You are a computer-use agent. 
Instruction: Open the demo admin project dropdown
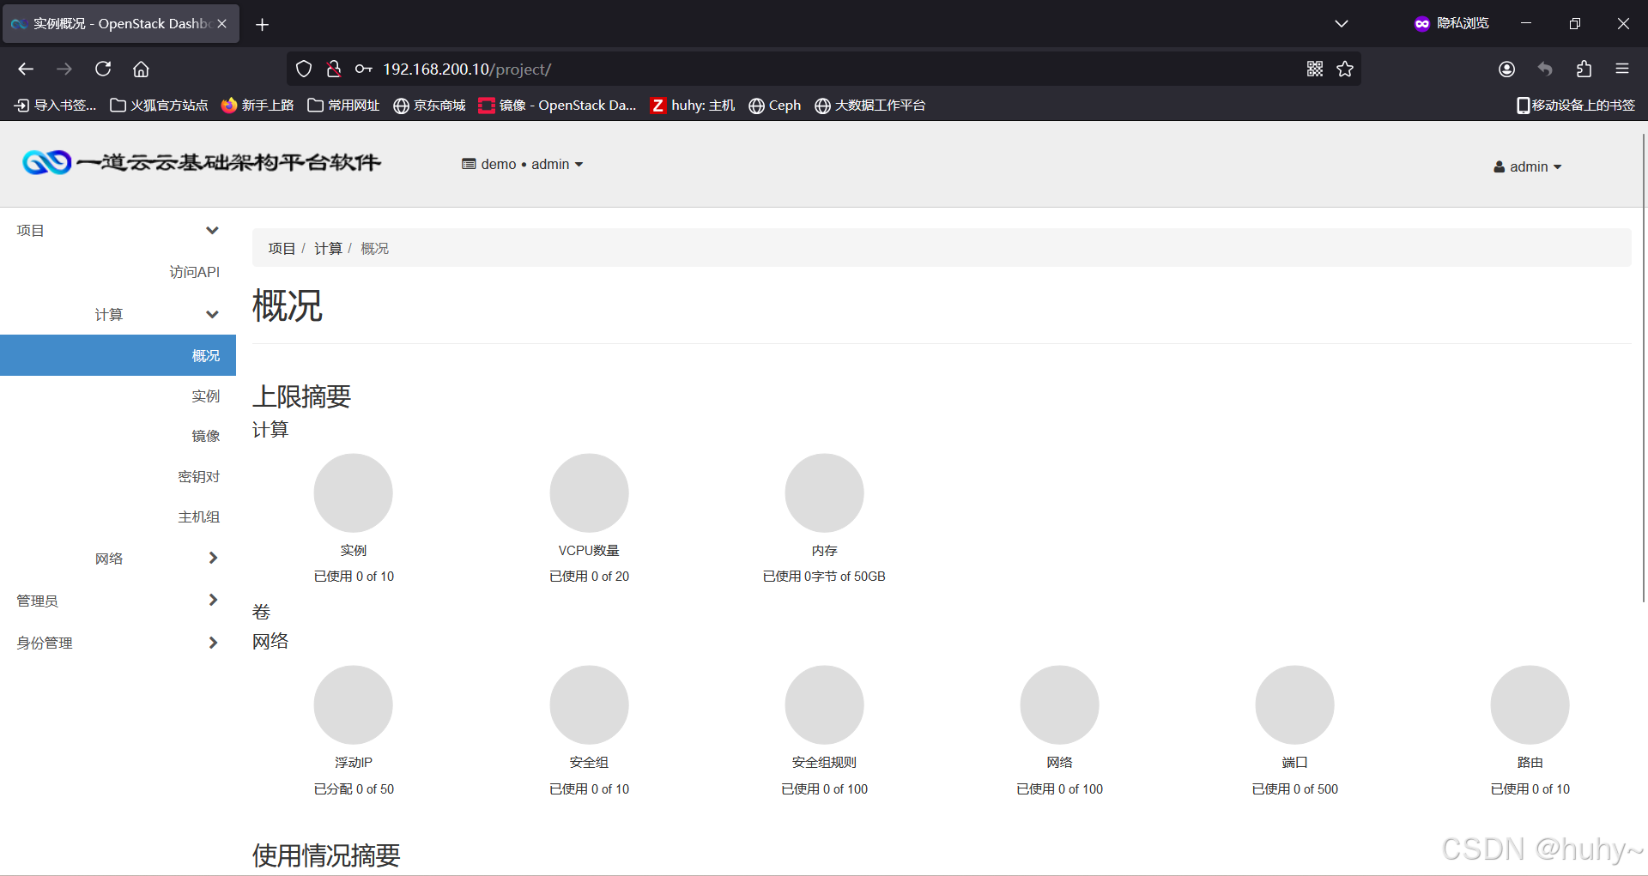click(x=522, y=164)
